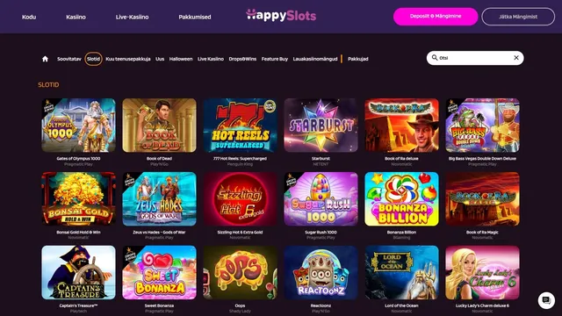Launch Gates of Olympus 1000 game
The width and height of the screenshot is (562, 316).
78,126
